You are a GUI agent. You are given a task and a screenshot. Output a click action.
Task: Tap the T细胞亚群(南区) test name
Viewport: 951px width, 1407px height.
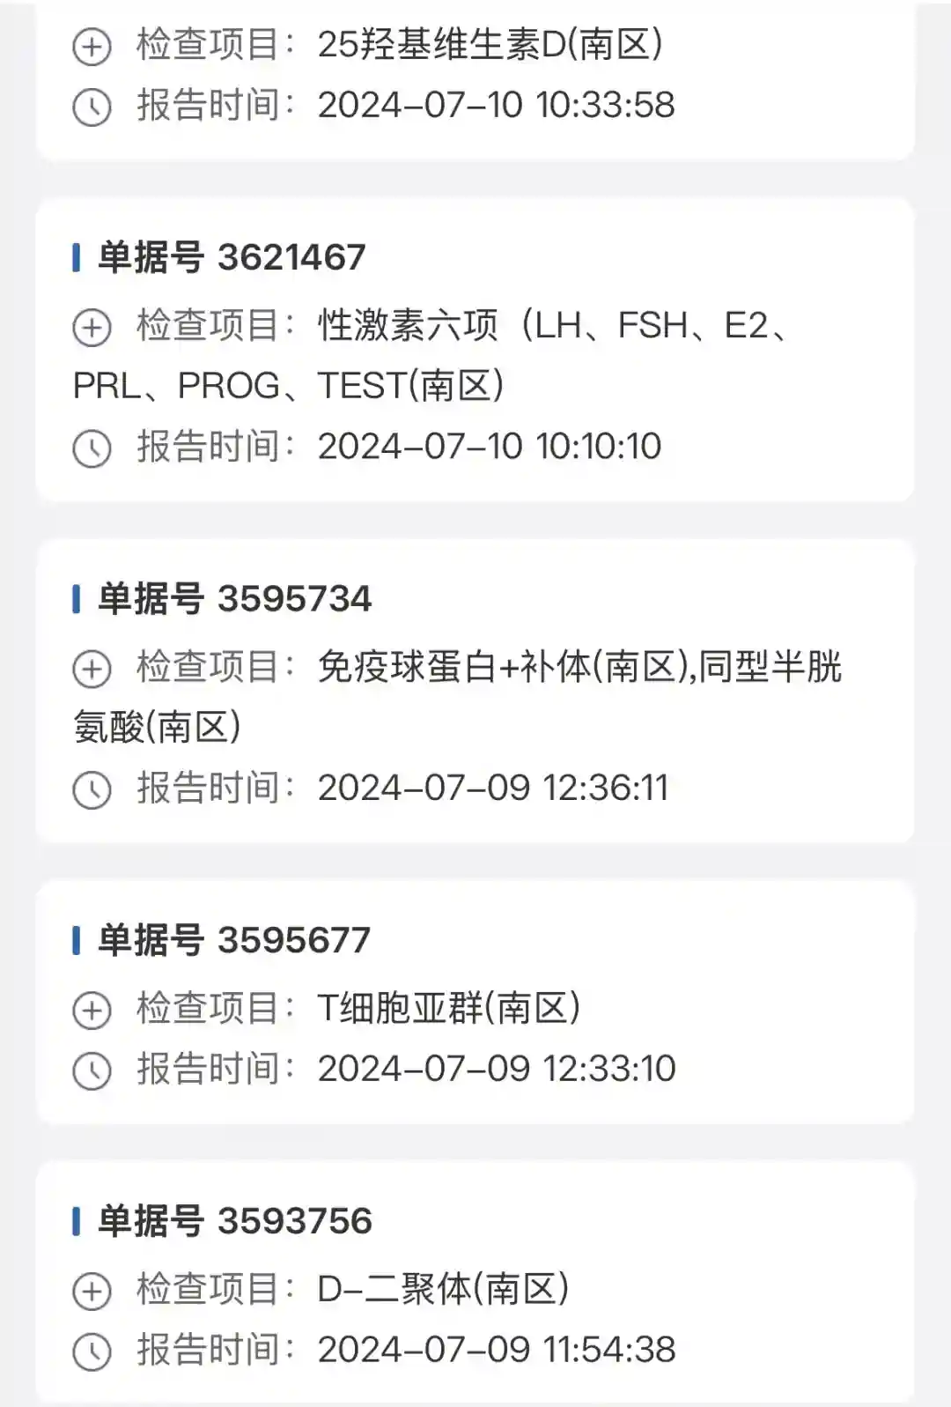449,1009
